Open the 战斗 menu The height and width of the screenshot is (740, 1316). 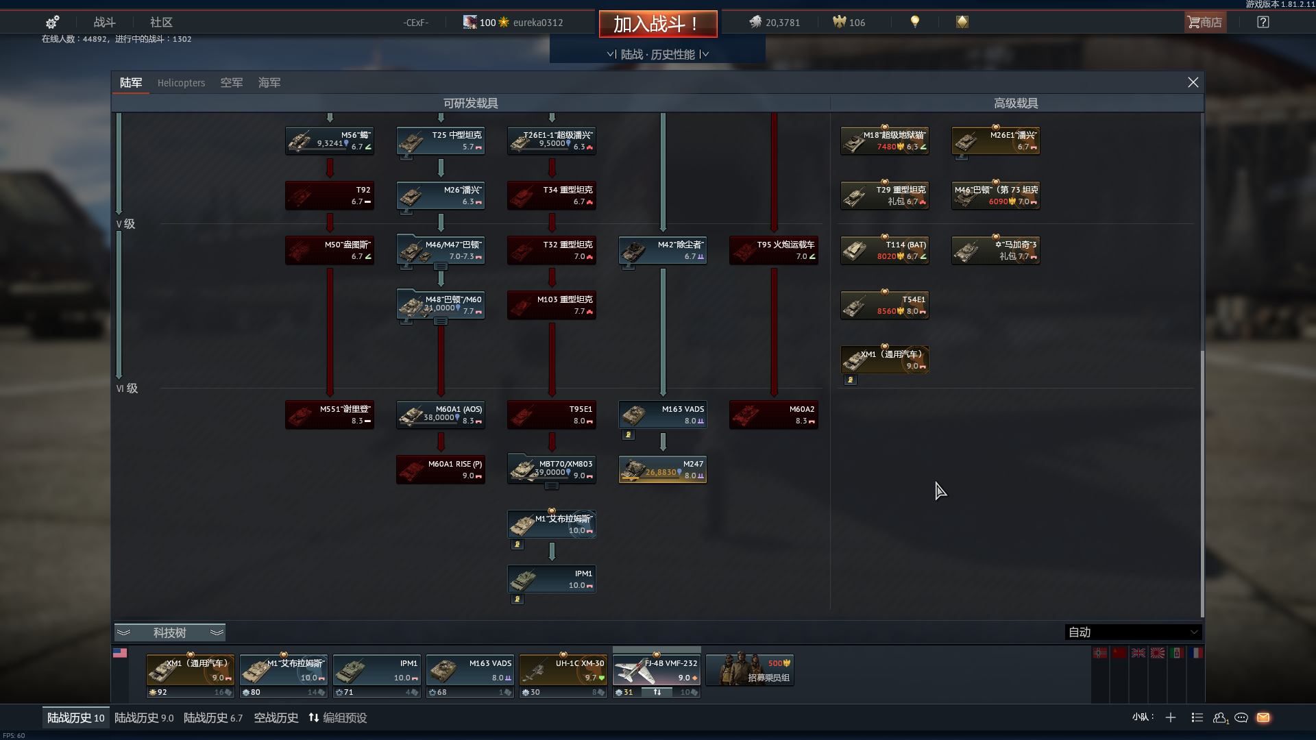click(105, 22)
